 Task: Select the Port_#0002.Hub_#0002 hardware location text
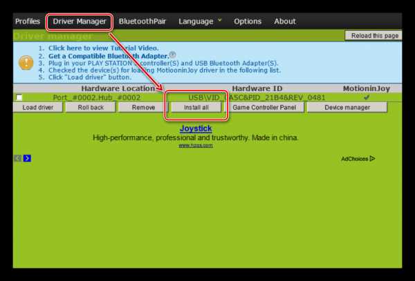[x=97, y=98]
